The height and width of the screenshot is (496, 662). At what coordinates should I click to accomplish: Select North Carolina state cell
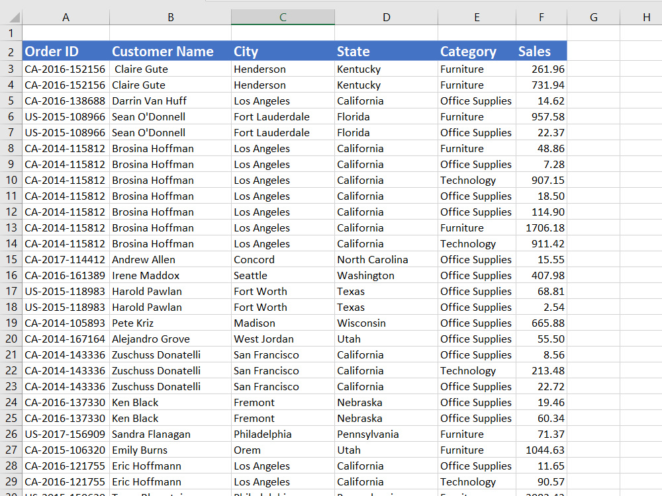[387, 260]
